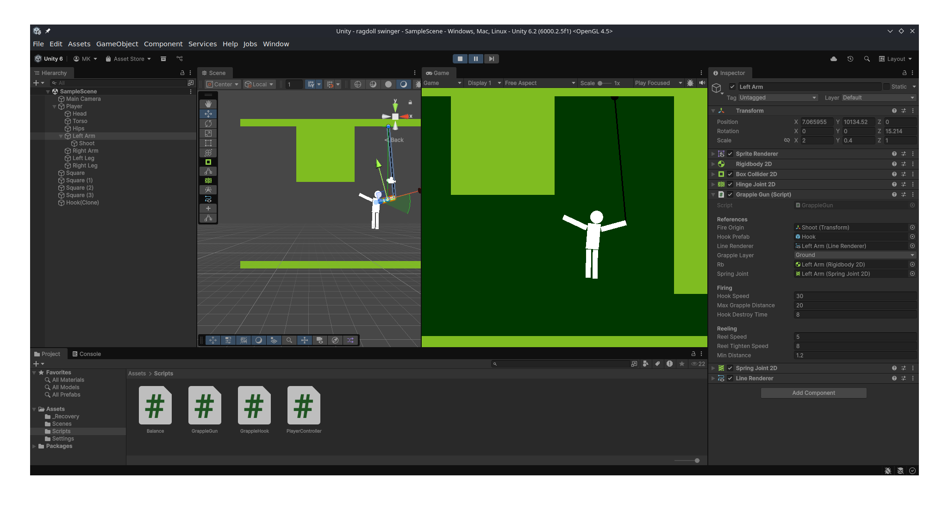Select the Hand view tool in Scene
Image resolution: width=949 pixels, height=511 pixels.
click(208, 104)
